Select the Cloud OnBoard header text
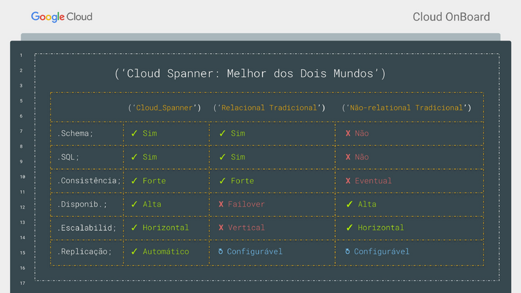The width and height of the screenshot is (521, 293). point(451,17)
